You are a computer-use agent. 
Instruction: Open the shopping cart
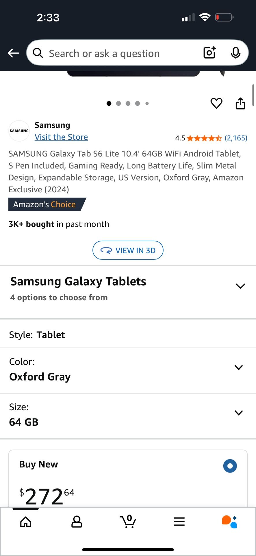pyautogui.click(x=128, y=522)
